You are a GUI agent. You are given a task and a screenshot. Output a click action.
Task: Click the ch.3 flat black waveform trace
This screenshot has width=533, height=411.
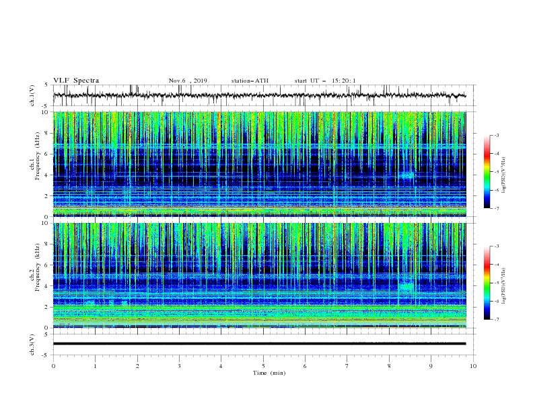[259, 344]
